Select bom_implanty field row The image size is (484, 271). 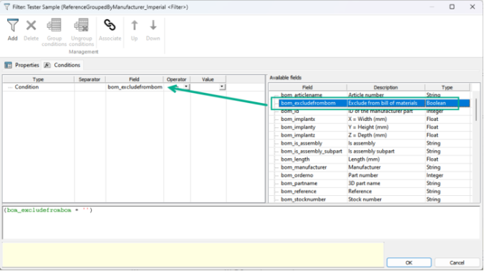(370, 127)
